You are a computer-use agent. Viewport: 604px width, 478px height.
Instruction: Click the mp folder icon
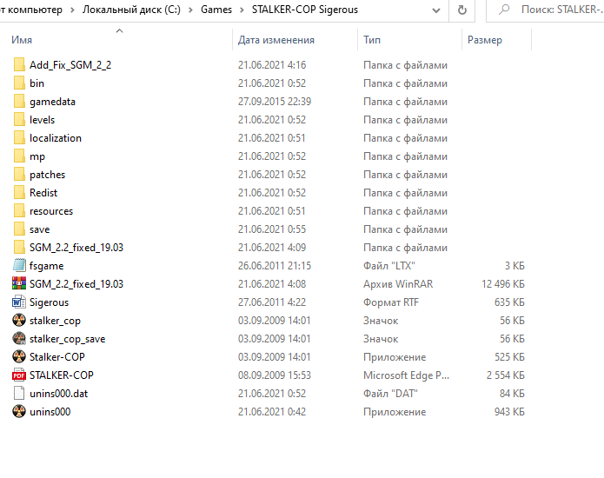19,156
